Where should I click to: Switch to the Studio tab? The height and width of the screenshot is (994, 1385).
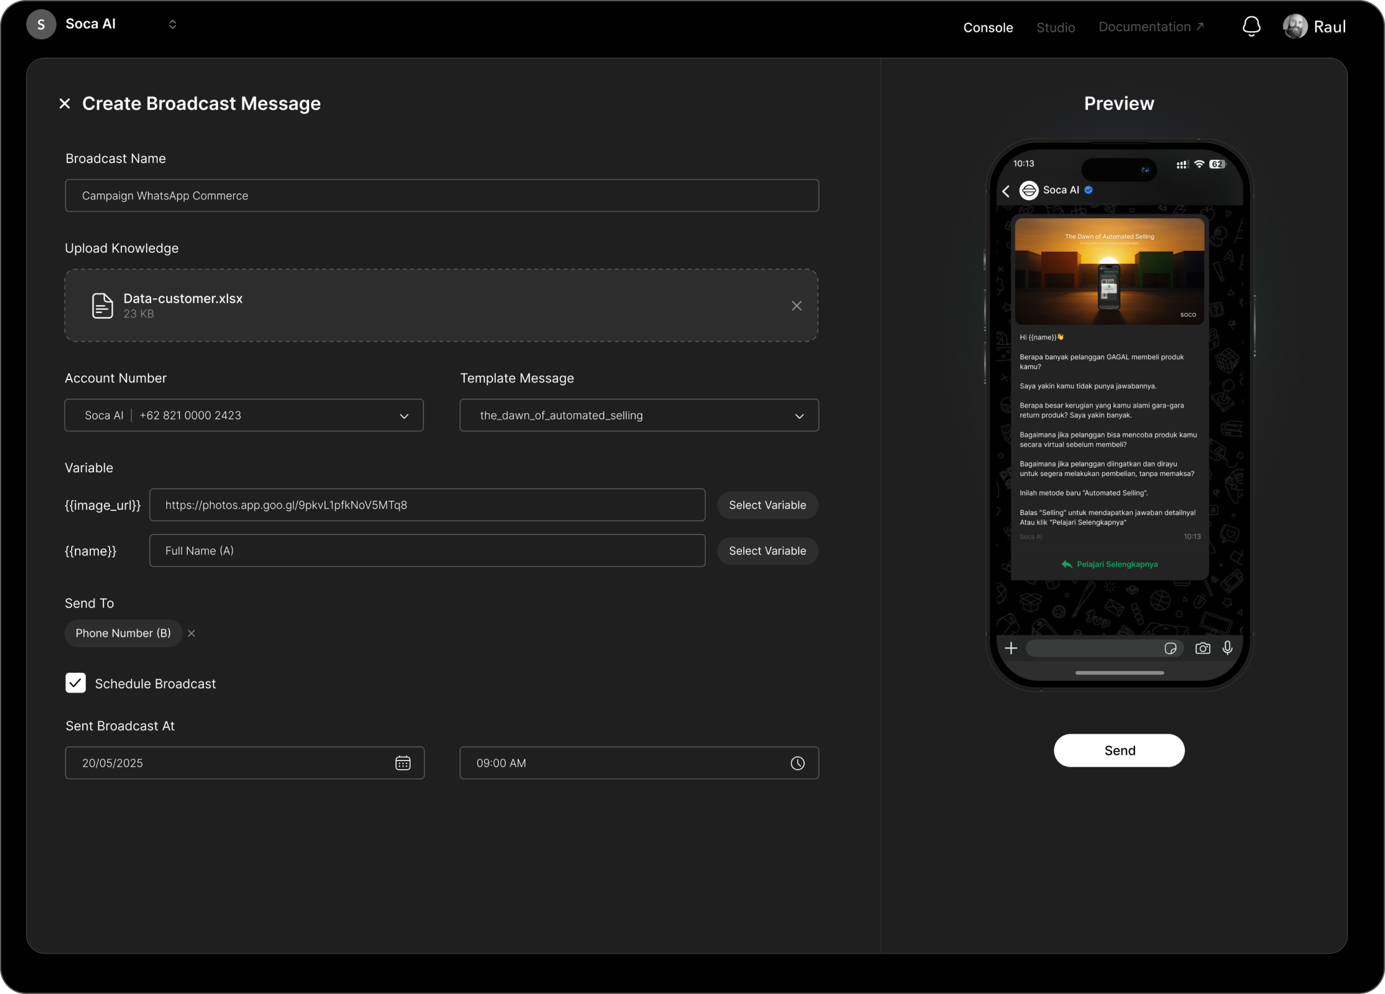(1055, 27)
